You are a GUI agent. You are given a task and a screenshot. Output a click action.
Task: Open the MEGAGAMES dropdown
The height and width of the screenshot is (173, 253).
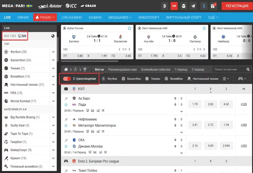point(120,17)
